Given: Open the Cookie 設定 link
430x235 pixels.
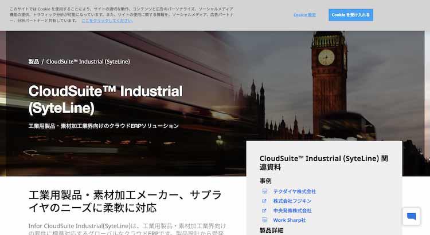Looking at the screenshot, I should click(304, 15).
